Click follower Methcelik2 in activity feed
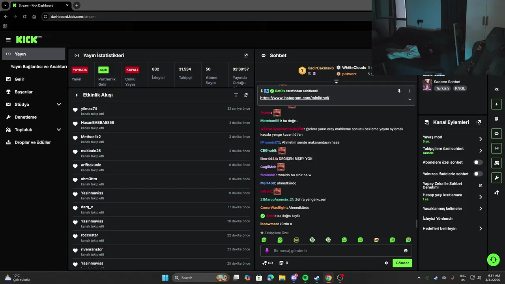 [x=91, y=137]
